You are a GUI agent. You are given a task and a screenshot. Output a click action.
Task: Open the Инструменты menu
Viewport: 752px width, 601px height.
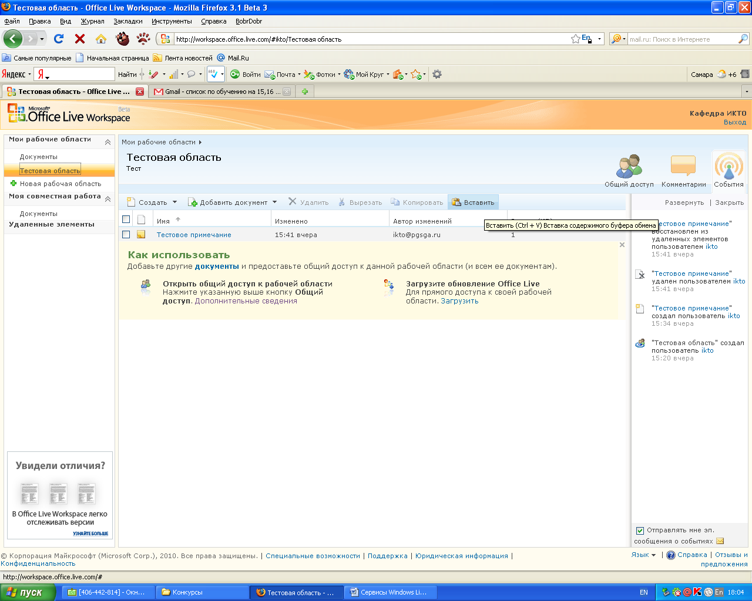click(172, 21)
